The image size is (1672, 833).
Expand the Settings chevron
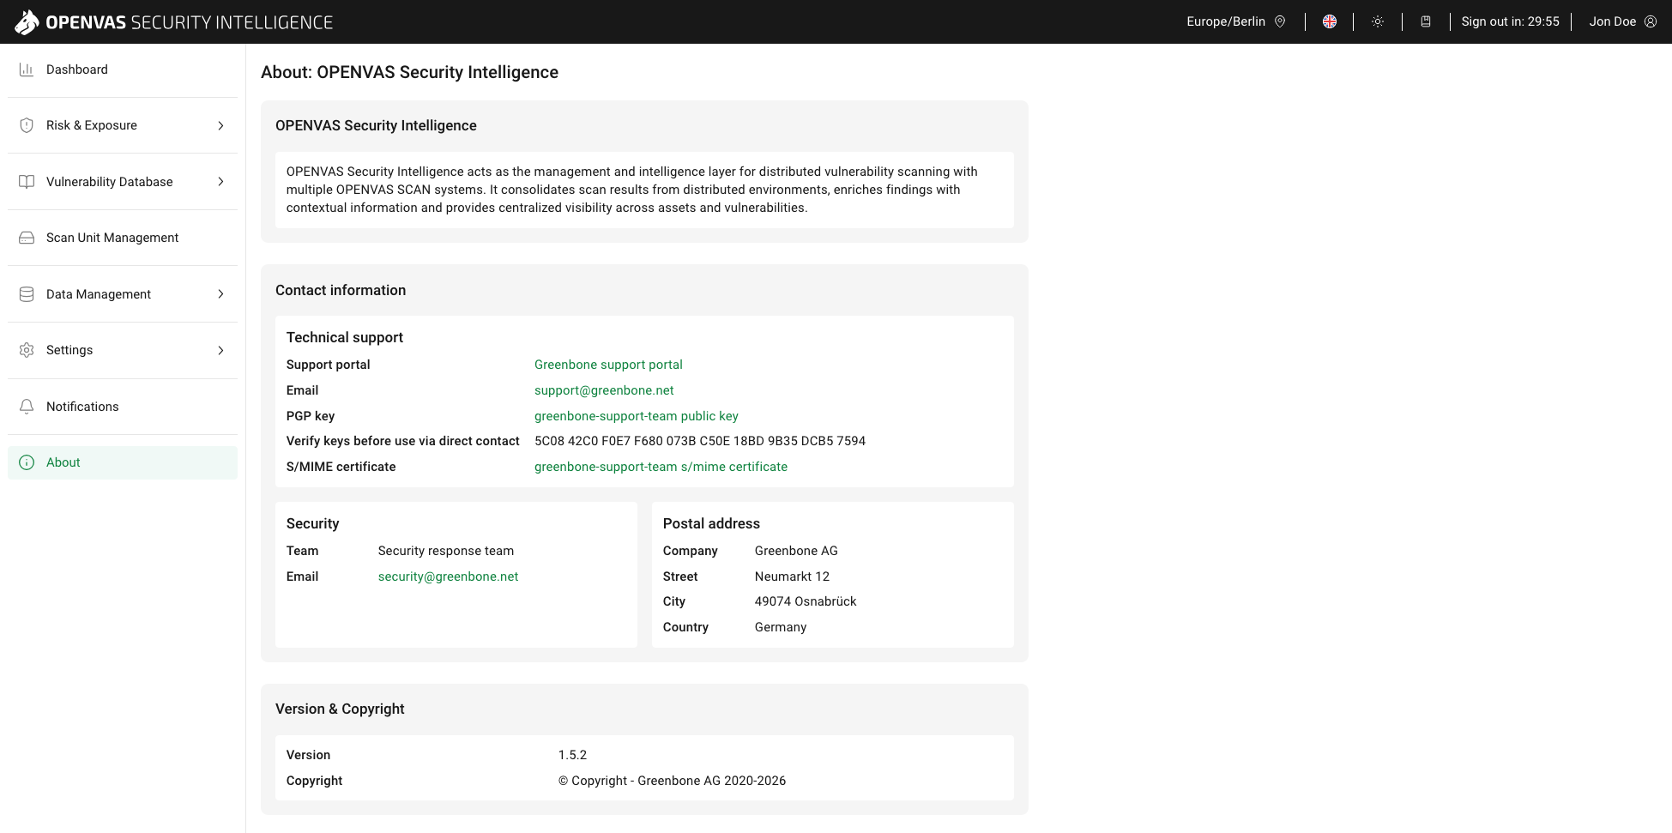(220, 350)
